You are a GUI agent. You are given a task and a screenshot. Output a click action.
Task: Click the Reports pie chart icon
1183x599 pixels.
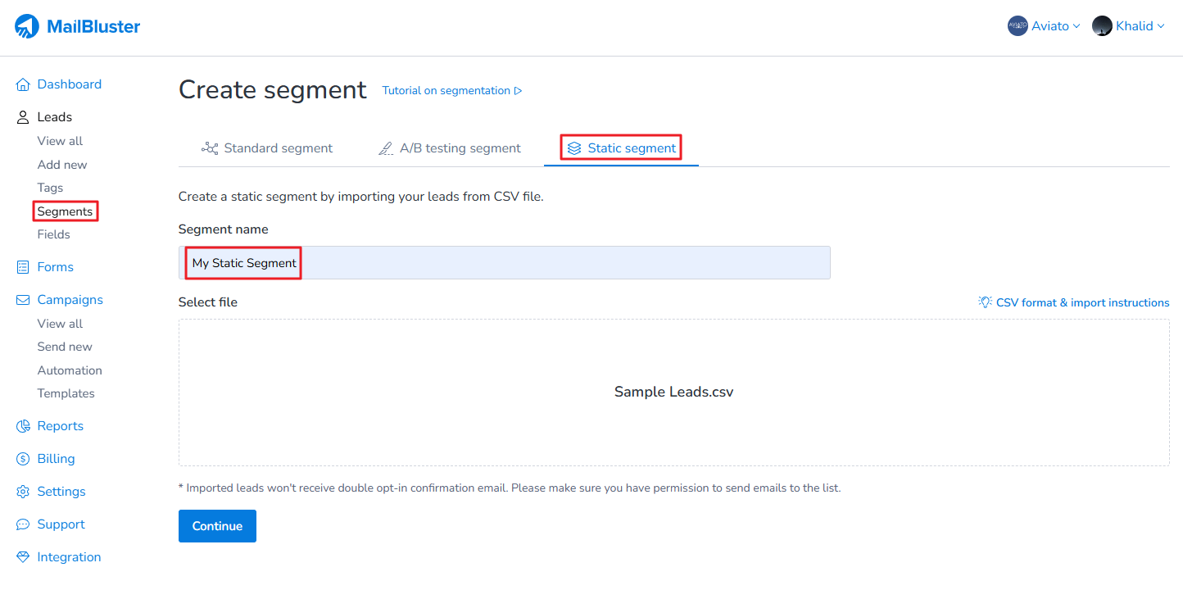[23, 426]
